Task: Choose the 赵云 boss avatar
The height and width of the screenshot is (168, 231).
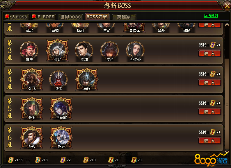Action: [x=61, y=138]
